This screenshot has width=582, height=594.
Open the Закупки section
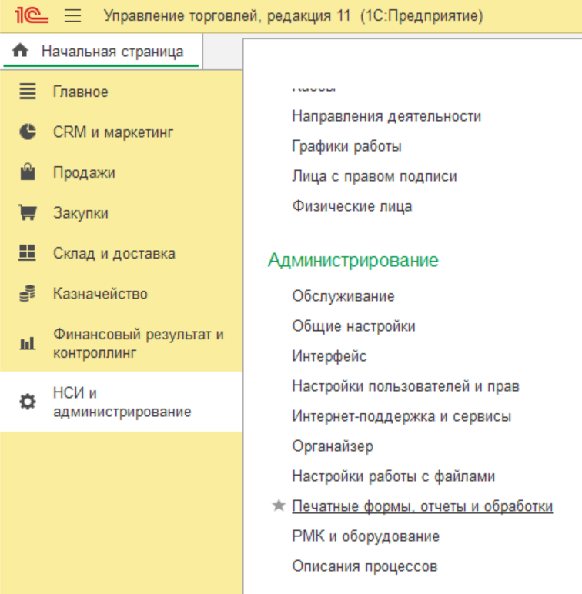coord(122,212)
